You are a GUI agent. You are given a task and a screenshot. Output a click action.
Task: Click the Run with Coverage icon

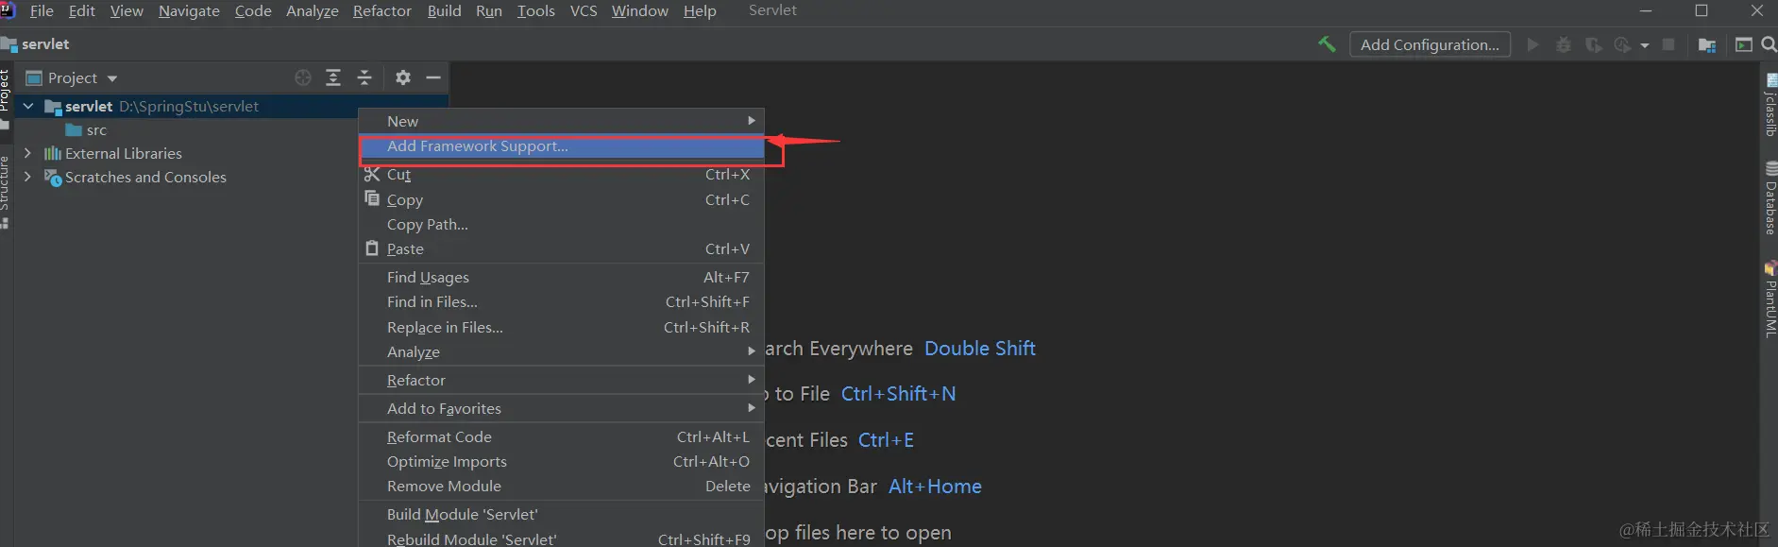(1593, 44)
